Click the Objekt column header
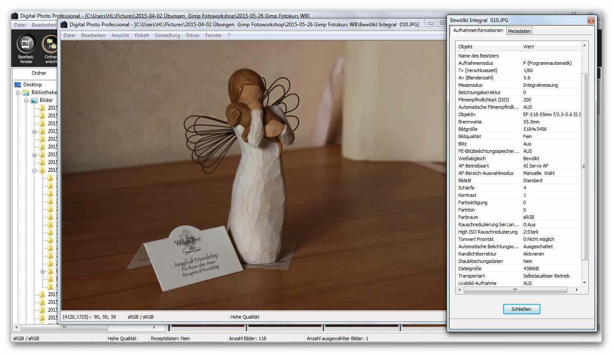 point(488,47)
